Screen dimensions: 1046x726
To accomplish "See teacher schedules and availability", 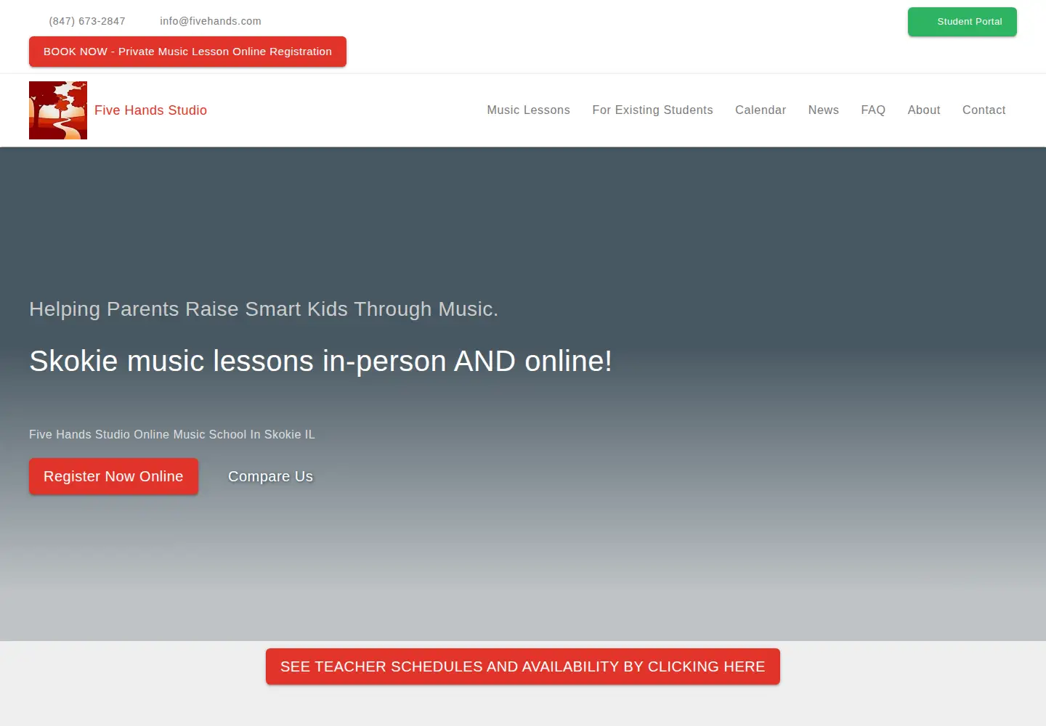I will (523, 666).
